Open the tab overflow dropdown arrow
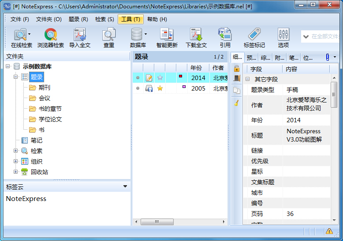 pyautogui.click(x=335, y=57)
